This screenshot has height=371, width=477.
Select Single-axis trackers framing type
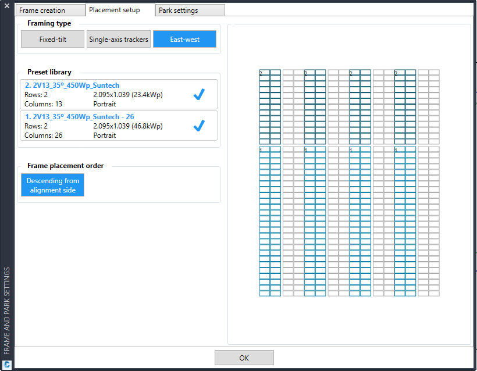point(119,40)
